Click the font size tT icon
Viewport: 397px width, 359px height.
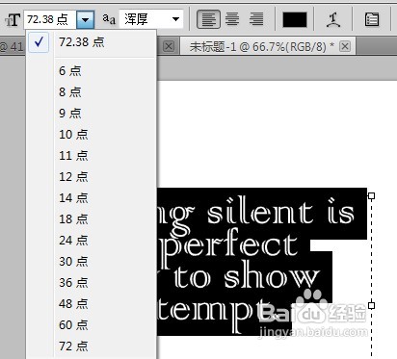[13, 20]
